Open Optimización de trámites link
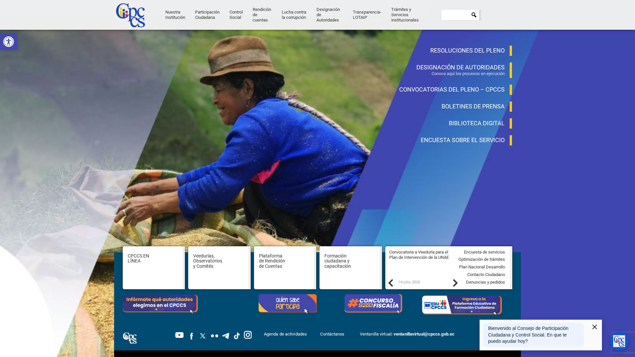The width and height of the screenshot is (635, 357). 482,259
